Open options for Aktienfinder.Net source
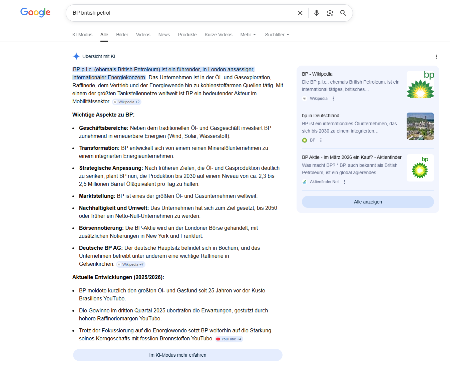Image resolution: width=450 pixels, height=367 pixels. (345, 182)
